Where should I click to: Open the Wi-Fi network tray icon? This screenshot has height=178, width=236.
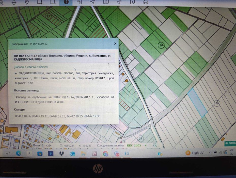click(x=220, y=152)
